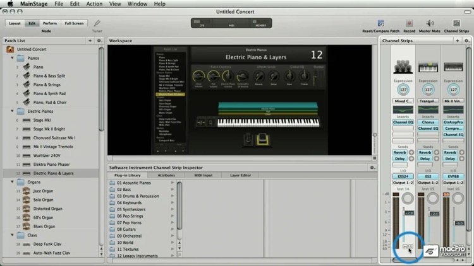
Task: Select the choir icon on Inst 14 strip
Action: pyautogui.click(x=403, y=67)
